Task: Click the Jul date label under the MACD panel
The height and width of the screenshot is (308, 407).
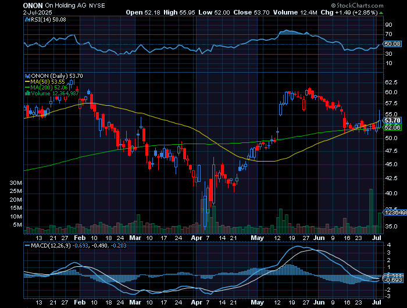Action: coord(377,303)
